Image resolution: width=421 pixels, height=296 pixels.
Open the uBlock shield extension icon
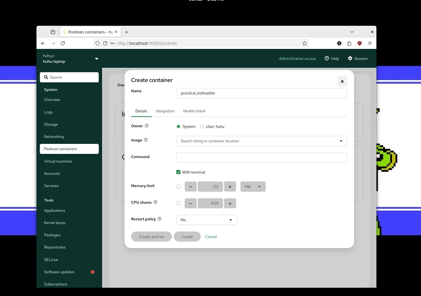coord(360,43)
